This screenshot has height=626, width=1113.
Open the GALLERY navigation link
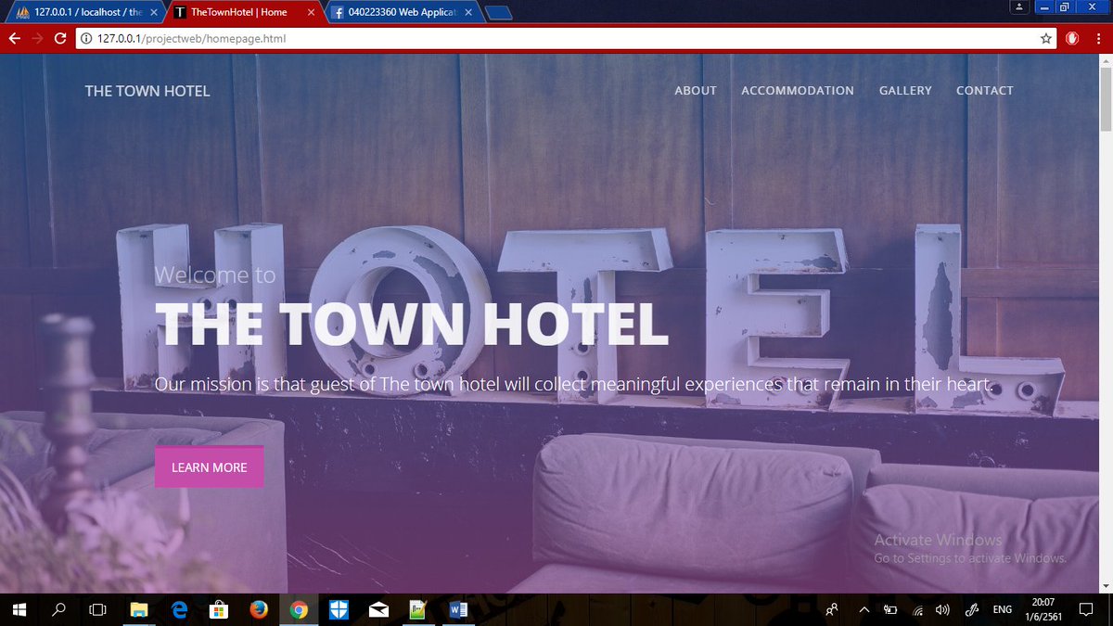(x=905, y=90)
